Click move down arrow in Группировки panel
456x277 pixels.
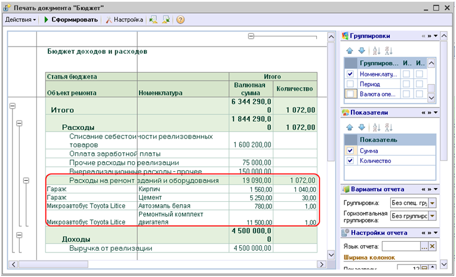tap(361, 50)
